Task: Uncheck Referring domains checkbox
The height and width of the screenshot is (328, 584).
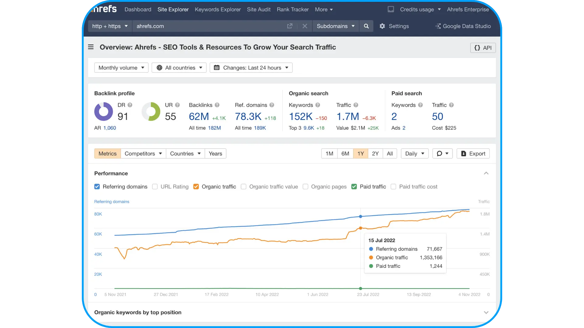Action: click(97, 187)
